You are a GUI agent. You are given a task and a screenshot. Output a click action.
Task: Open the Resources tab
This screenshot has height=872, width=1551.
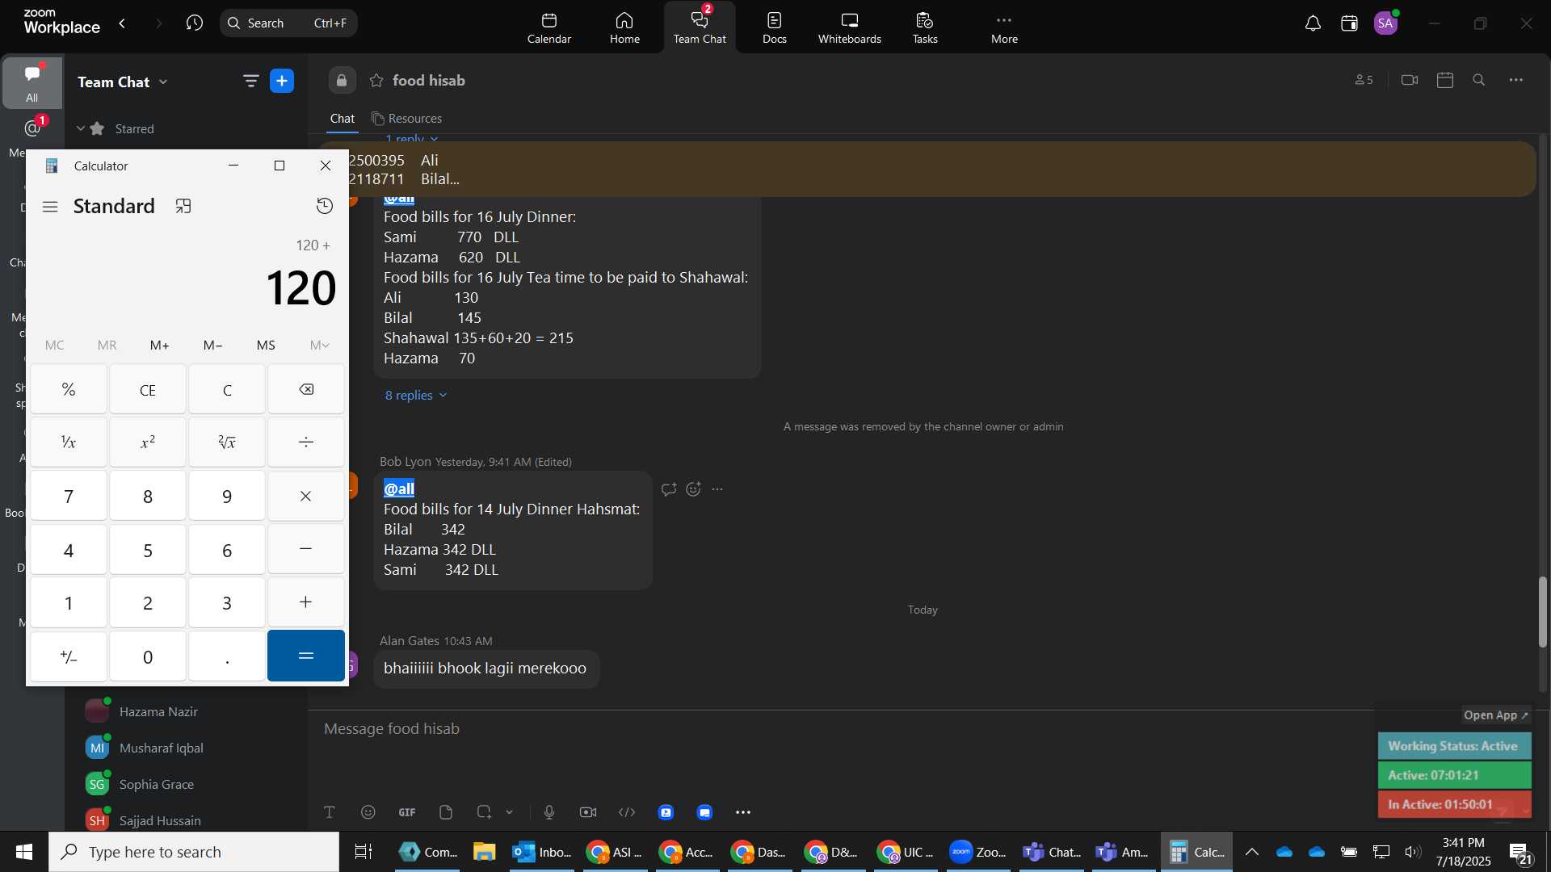click(406, 119)
